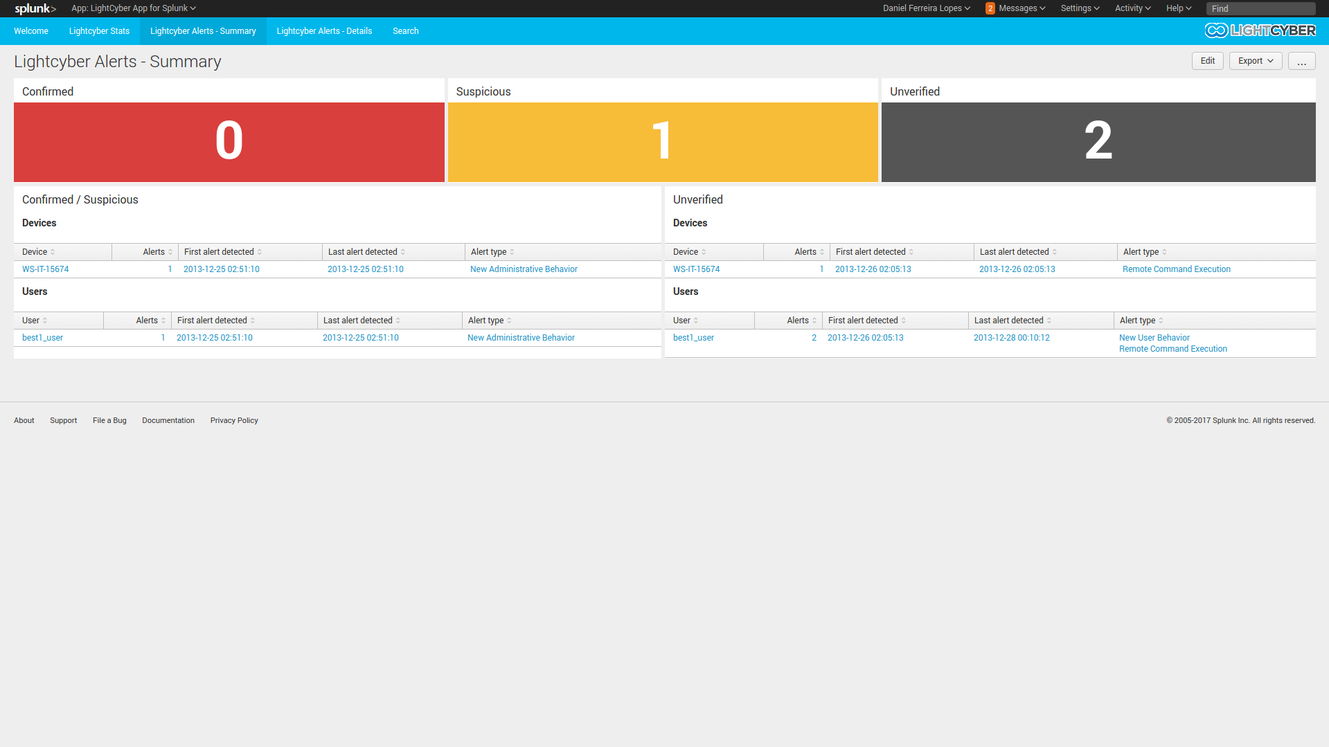The width and height of the screenshot is (1329, 747).
Task: Open the App: LightCyber App for Splunk dropdown
Action: [x=134, y=8]
